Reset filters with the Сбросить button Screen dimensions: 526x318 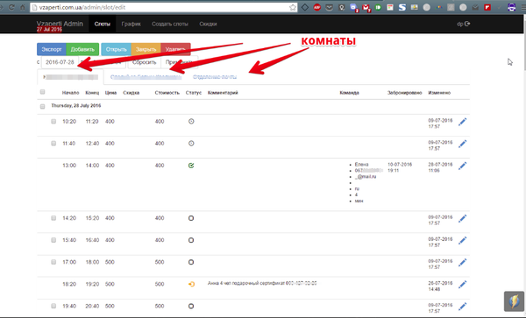tap(145, 62)
